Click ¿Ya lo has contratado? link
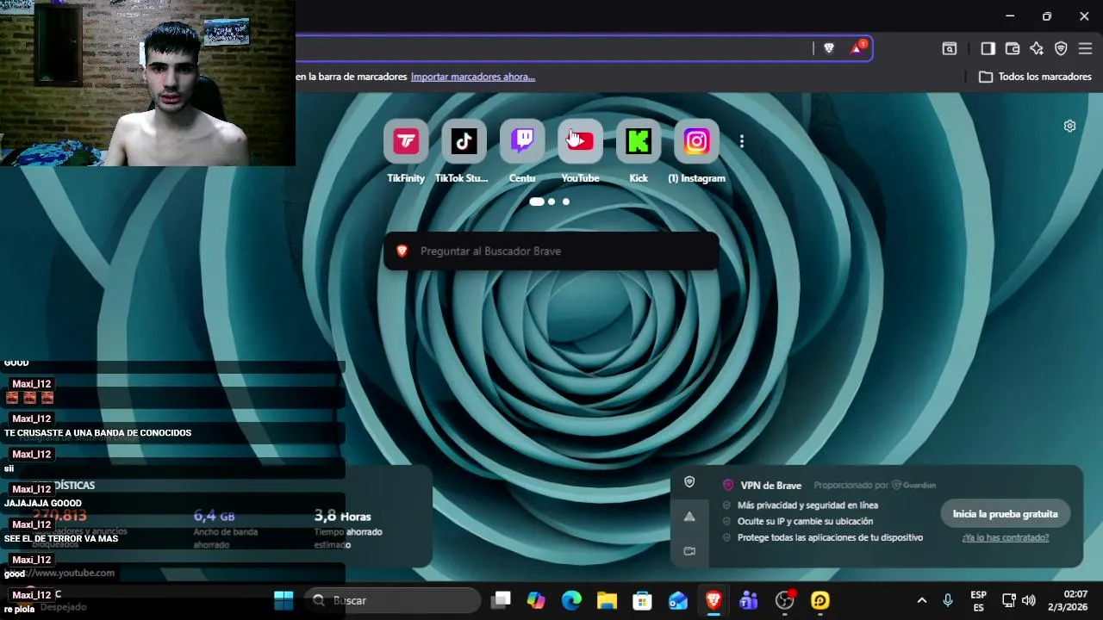 [x=1006, y=537]
